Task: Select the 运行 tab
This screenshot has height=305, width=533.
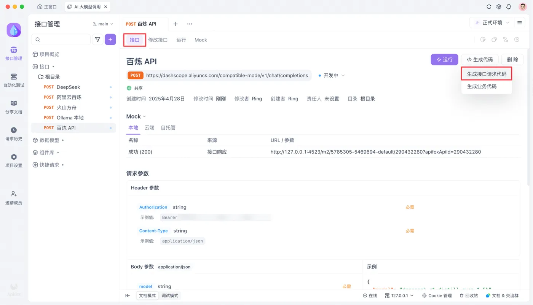Action: point(181,40)
